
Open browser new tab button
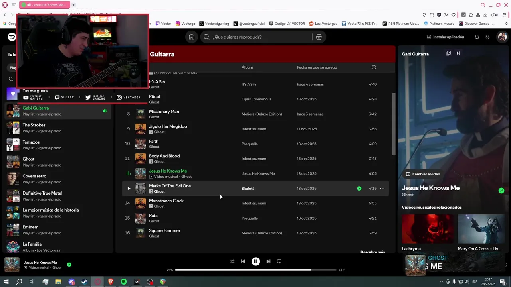73,5
